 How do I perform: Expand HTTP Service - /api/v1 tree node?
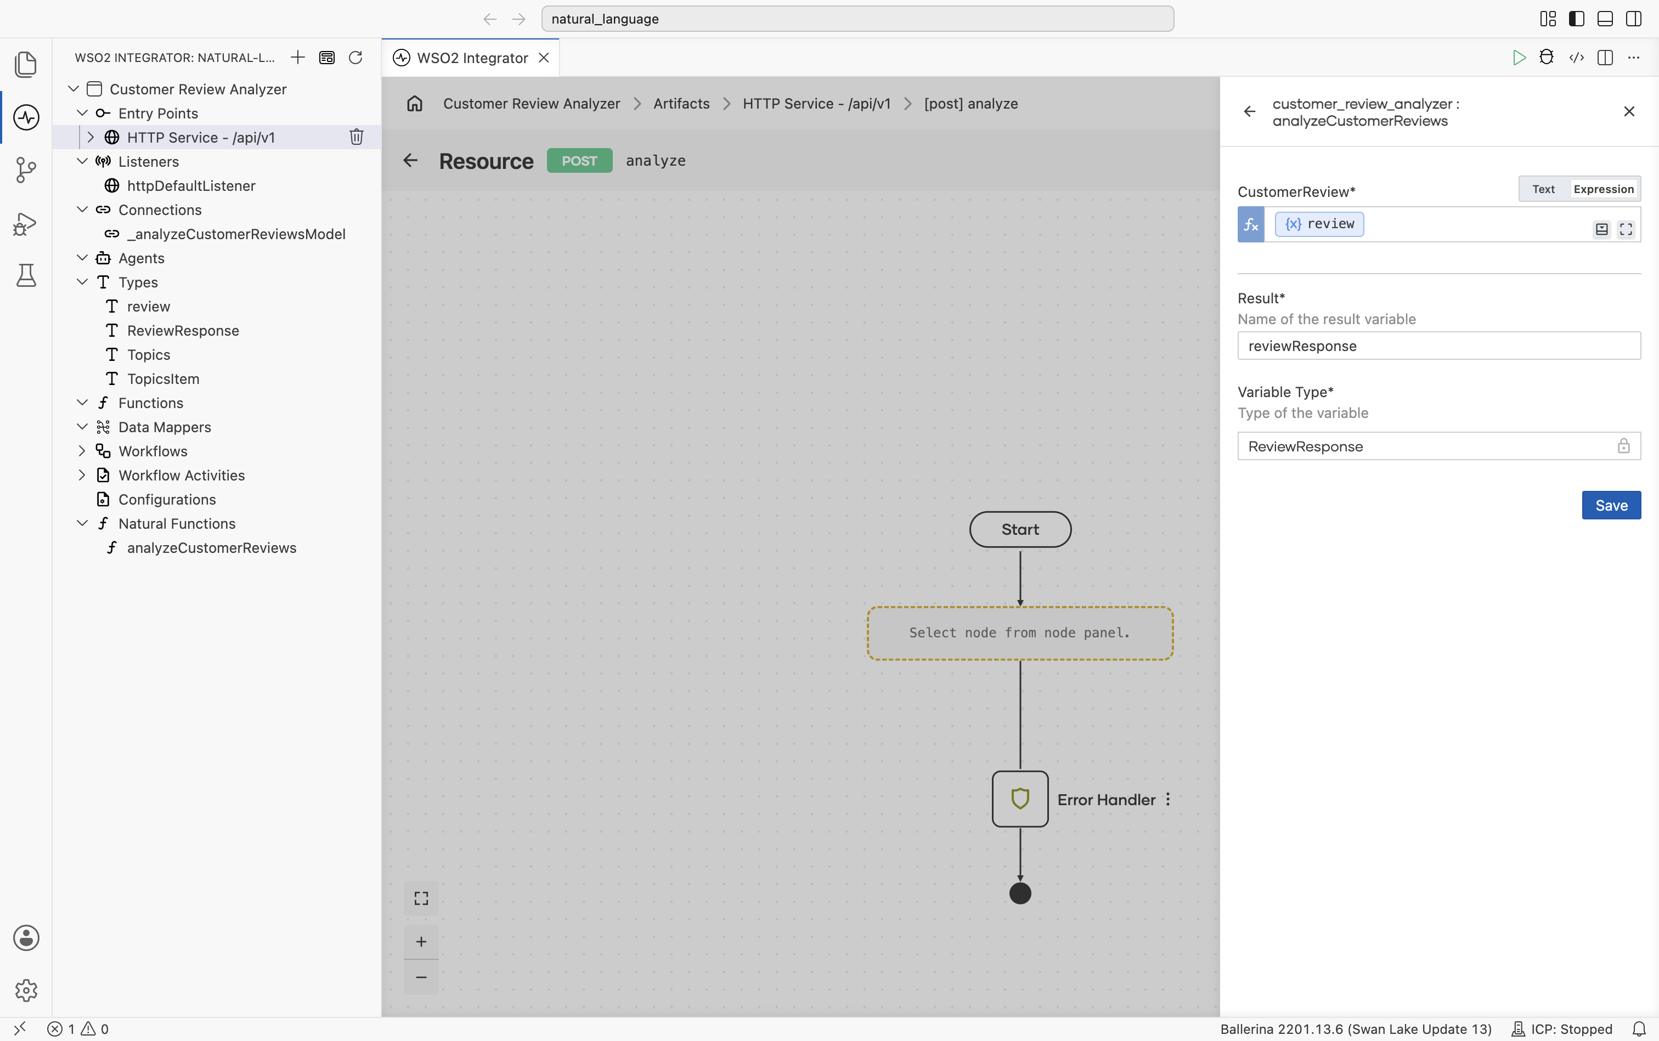coord(90,137)
